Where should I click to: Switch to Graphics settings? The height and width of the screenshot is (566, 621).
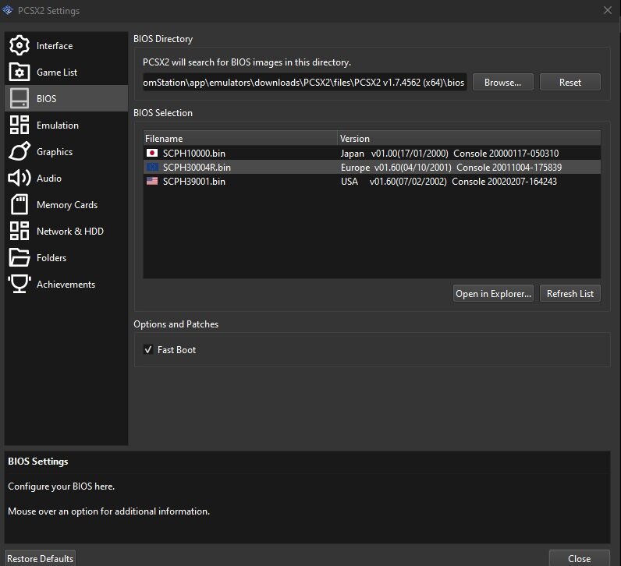click(x=66, y=151)
